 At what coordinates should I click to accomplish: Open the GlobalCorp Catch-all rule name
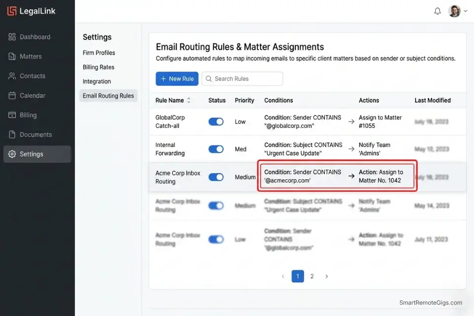click(170, 121)
